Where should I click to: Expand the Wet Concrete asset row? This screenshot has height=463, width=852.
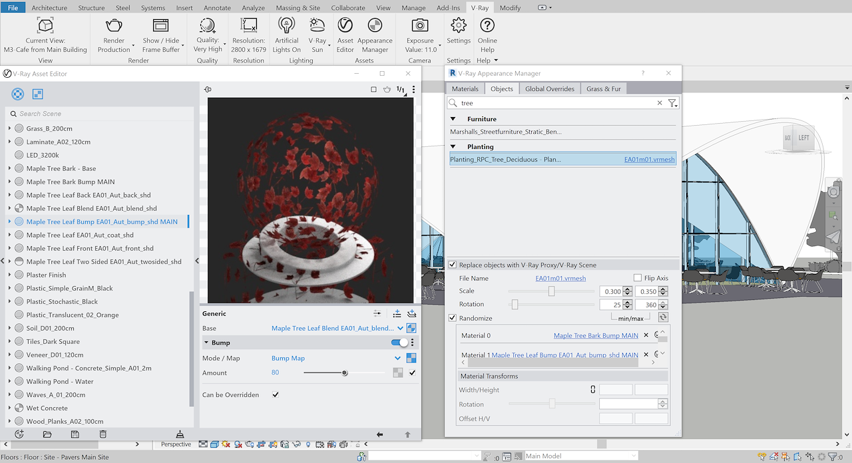9,408
